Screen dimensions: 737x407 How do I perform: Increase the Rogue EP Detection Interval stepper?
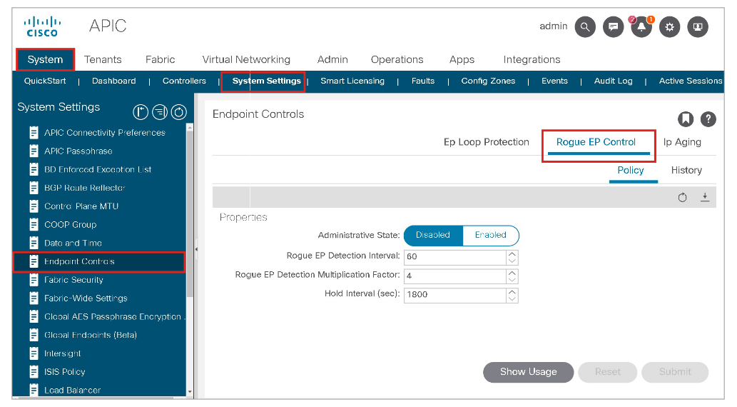point(512,253)
